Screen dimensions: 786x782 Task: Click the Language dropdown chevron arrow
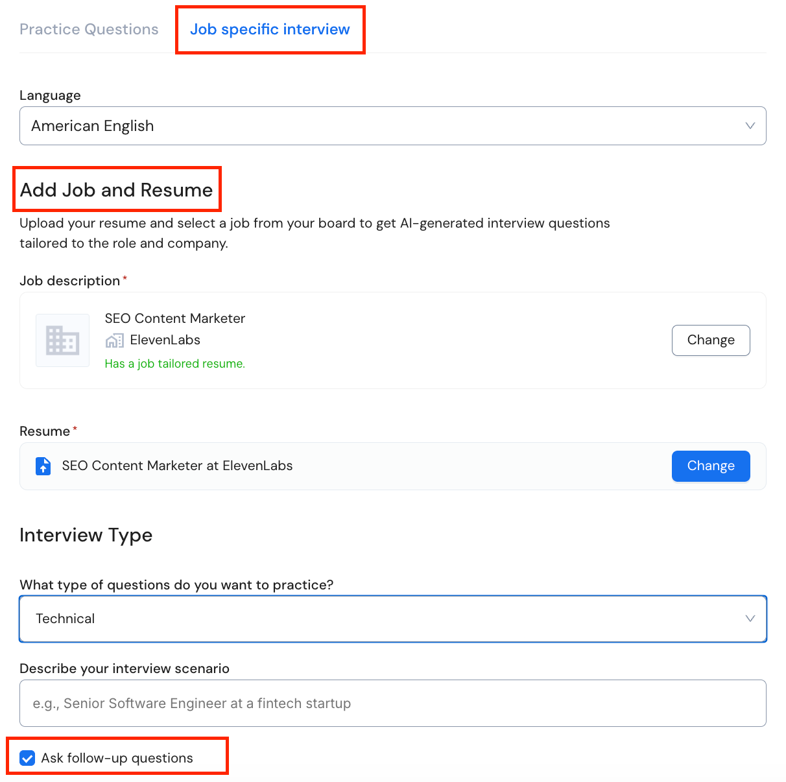tap(750, 125)
